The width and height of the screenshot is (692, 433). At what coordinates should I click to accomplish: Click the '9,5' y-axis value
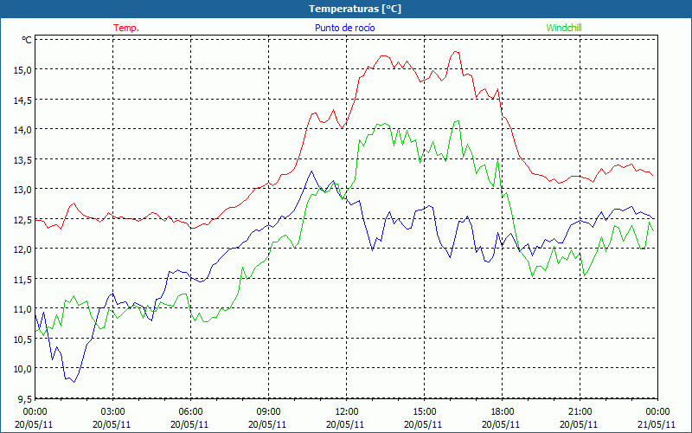point(25,398)
